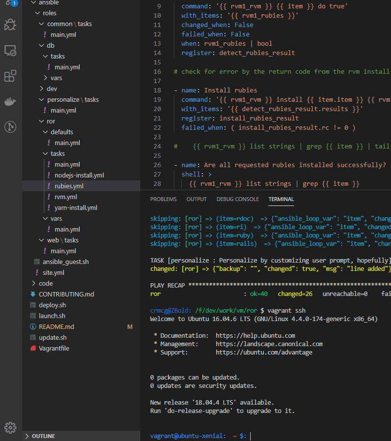Switch to the PROBLEMS tab
Viewport: 391px width, 441px height.
click(x=163, y=199)
